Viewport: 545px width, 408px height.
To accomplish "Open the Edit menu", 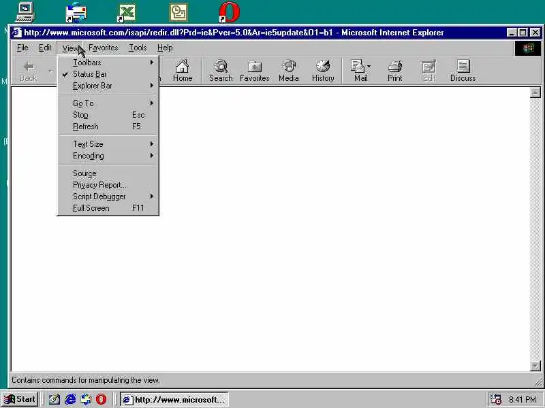I will point(45,48).
